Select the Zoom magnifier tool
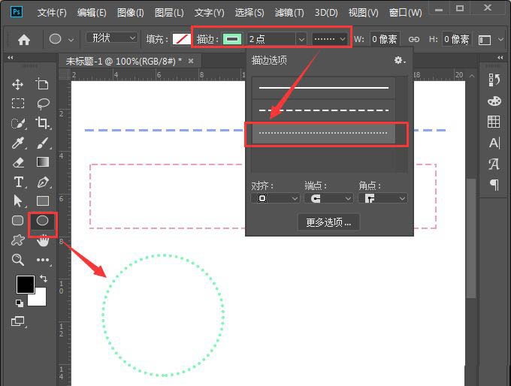Image resolution: width=511 pixels, height=386 pixels. click(18, 260)
